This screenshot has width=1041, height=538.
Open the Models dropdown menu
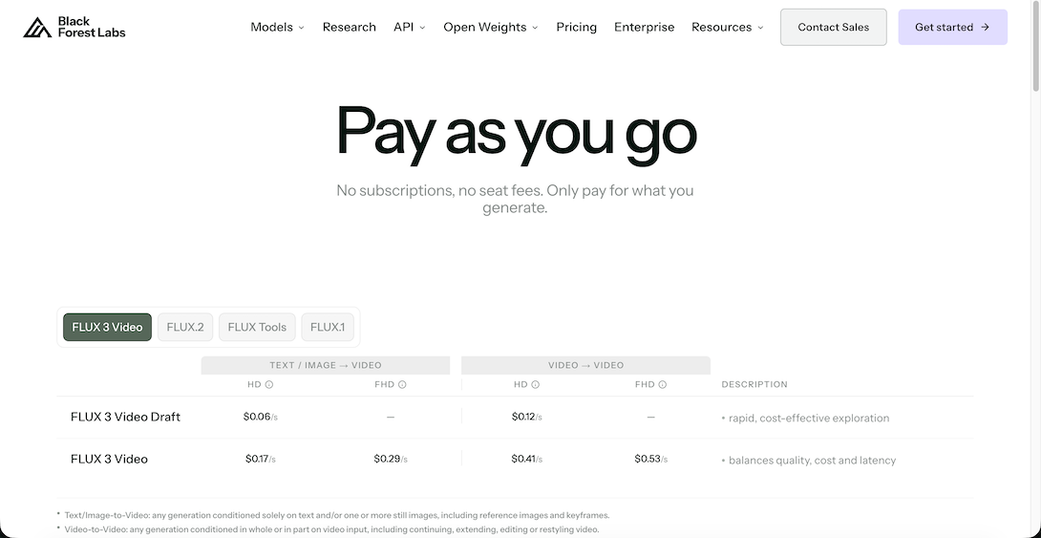[x=277, y=27]
